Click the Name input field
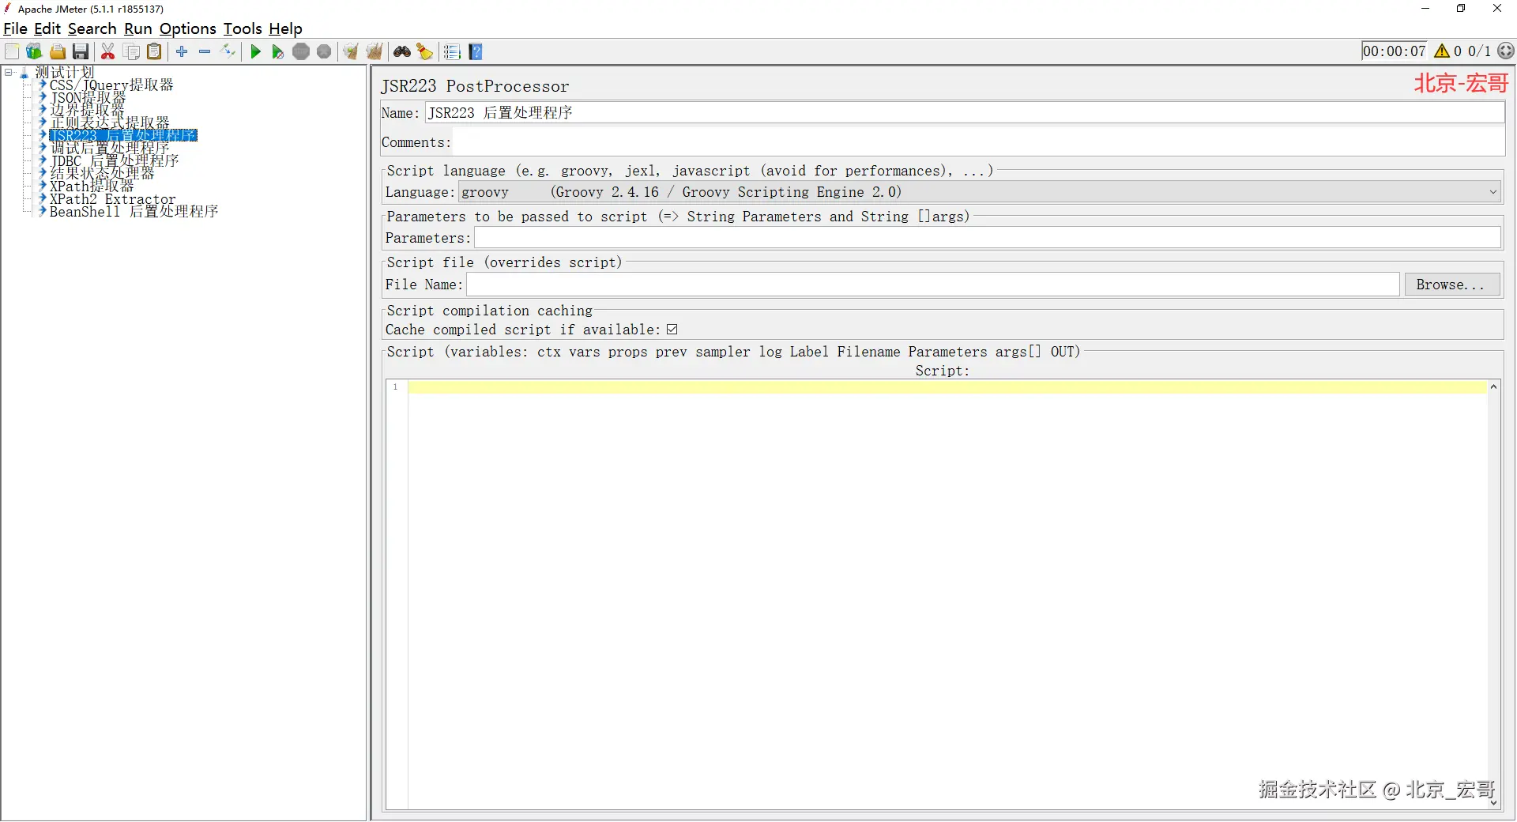Viewport: 1517px width, 822px height. [x=965, y=113]
